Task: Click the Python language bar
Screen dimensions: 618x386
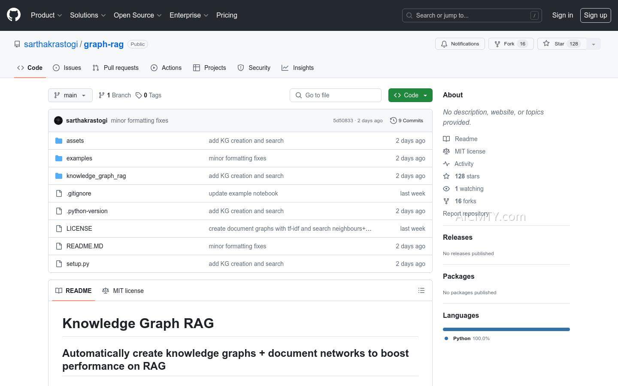Action: (506, 329)
